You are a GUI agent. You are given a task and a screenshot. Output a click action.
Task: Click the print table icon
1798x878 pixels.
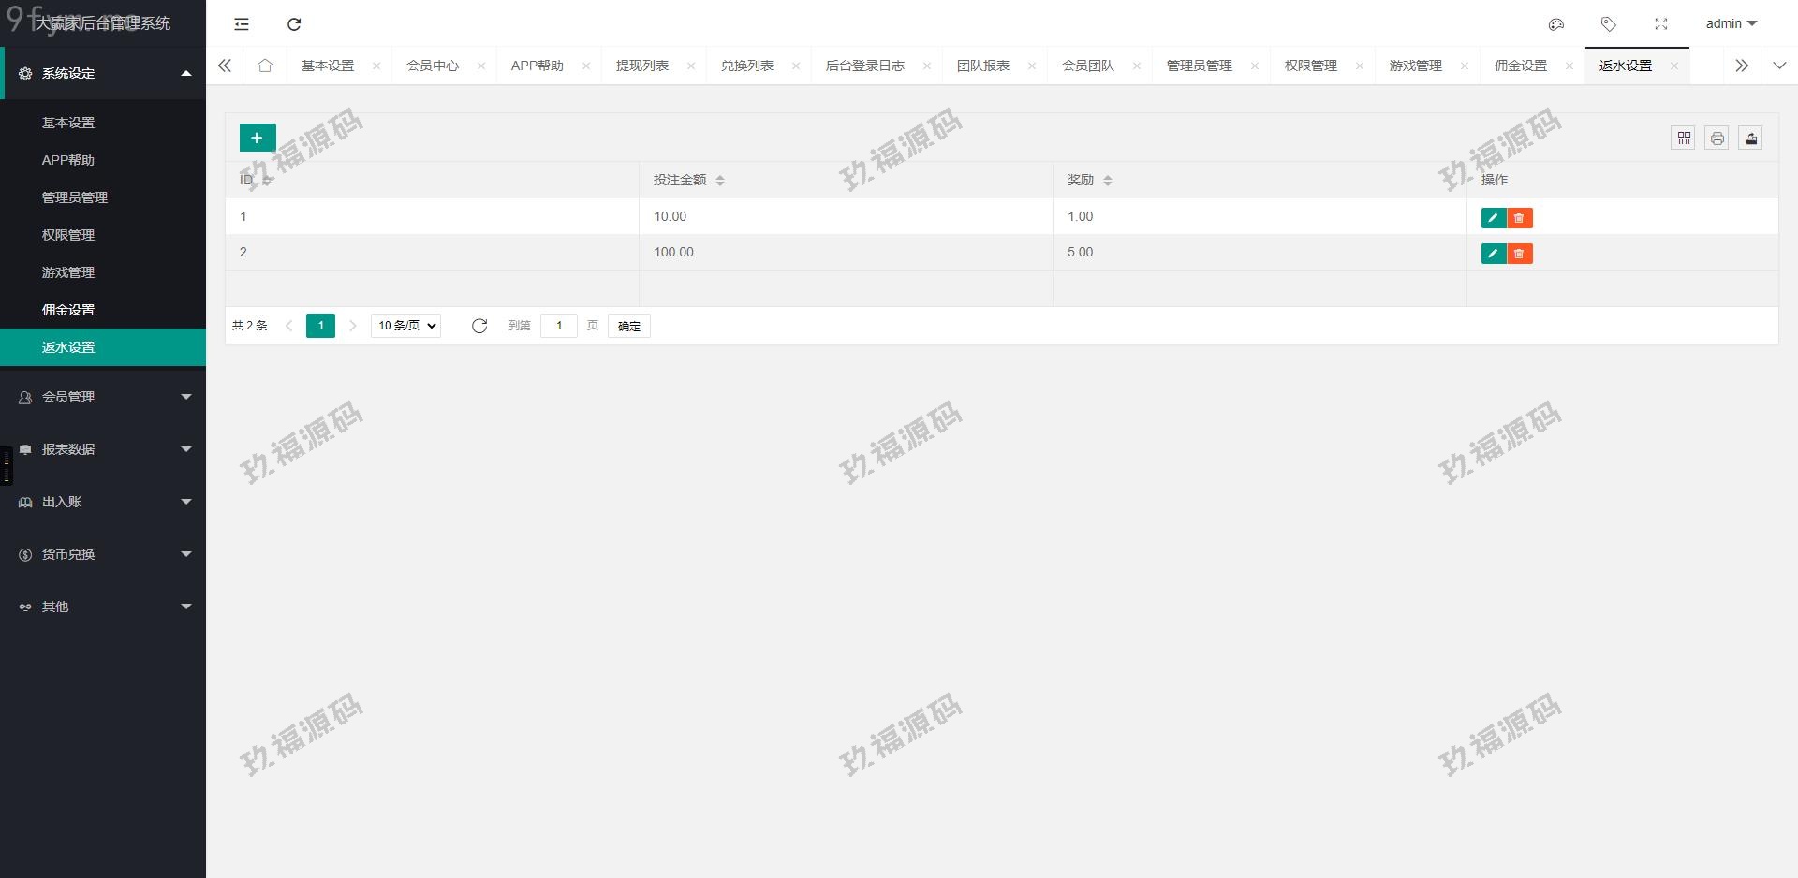(1717, 139)
